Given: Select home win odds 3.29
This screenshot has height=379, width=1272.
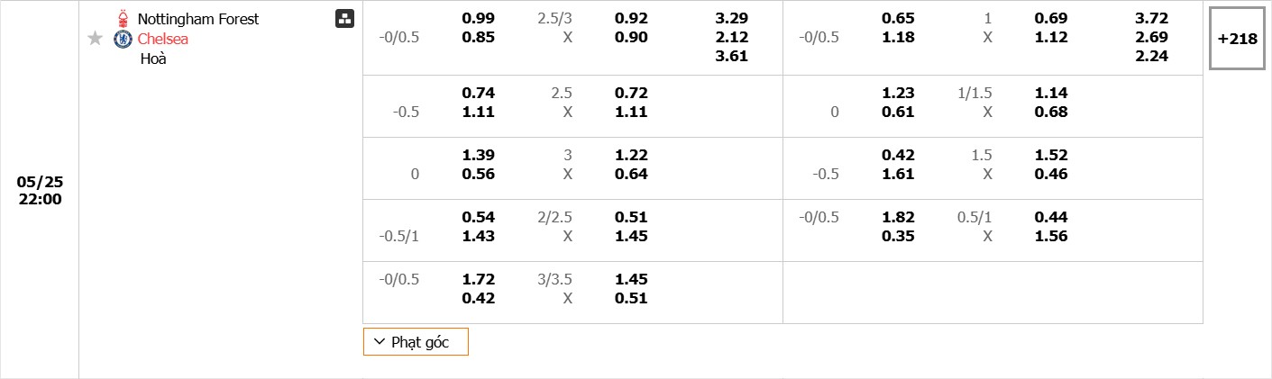Looking at the screenshot, I should point(731,18).
